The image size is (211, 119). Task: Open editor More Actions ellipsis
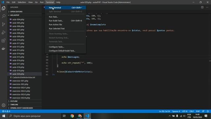coord(207,7)
